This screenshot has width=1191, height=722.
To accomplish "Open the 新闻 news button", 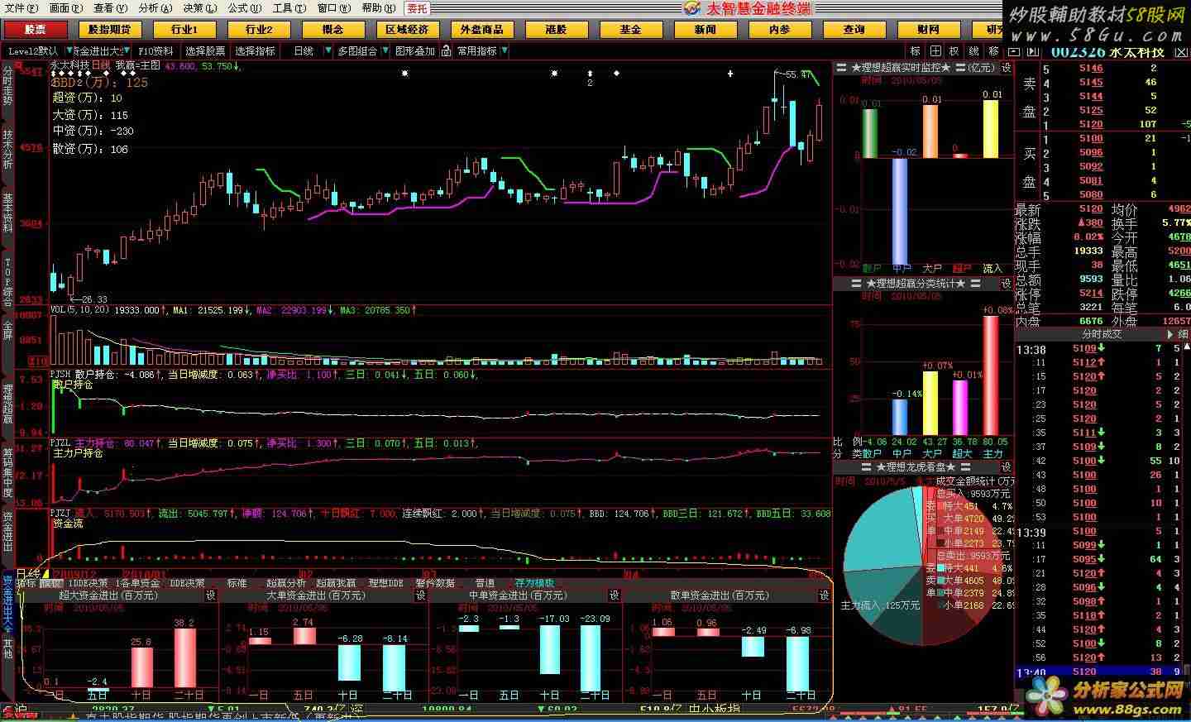I will point(706,29).
